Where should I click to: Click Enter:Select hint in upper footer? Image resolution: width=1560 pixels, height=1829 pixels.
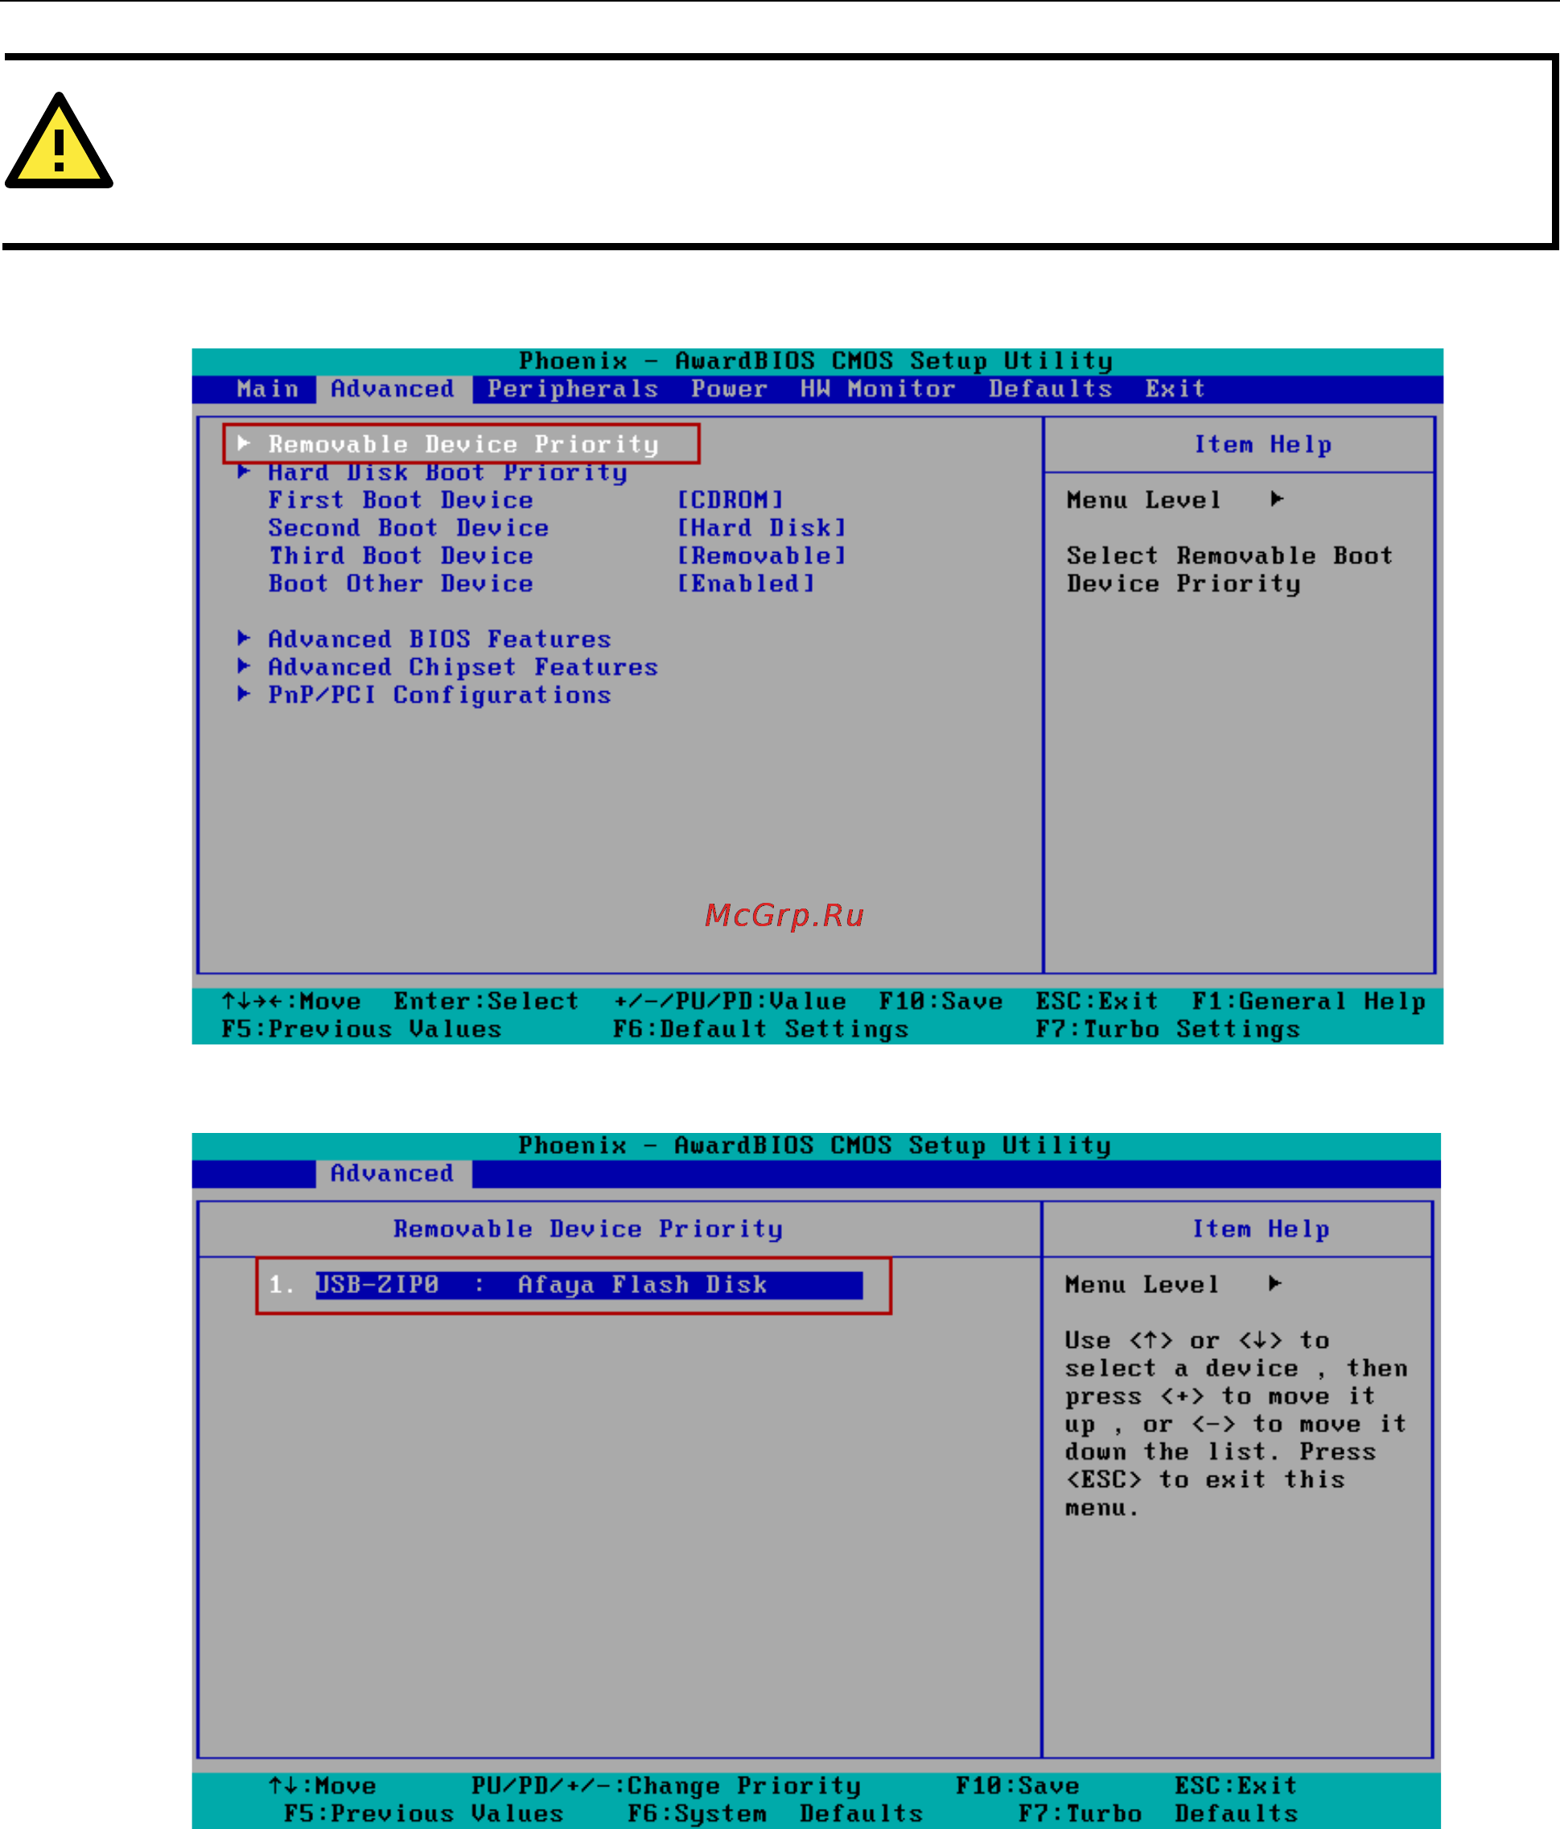486,1001
